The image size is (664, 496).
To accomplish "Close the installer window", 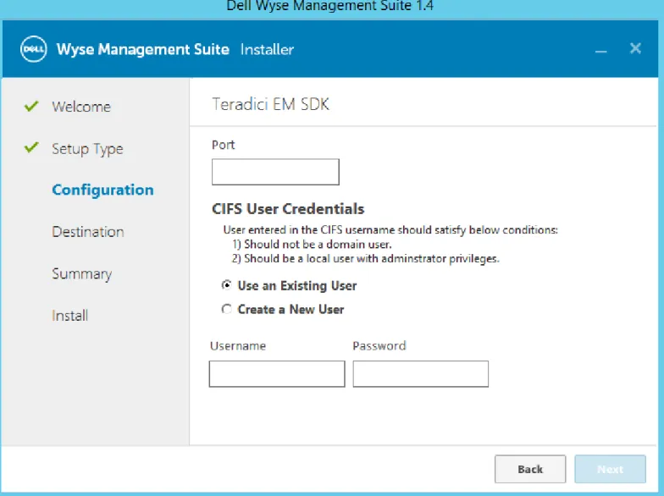I will [635, 48].
